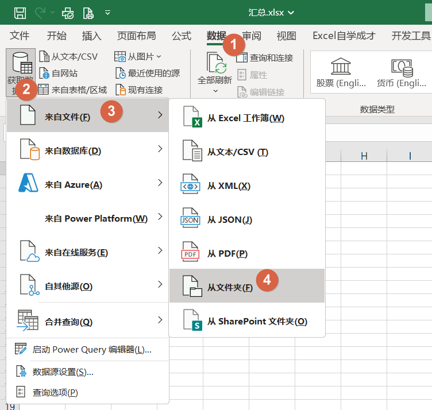Open 来自 Power Platform(W) submenu
The width and height of the screenshot is (432, 410).
(x=88, y=217)
